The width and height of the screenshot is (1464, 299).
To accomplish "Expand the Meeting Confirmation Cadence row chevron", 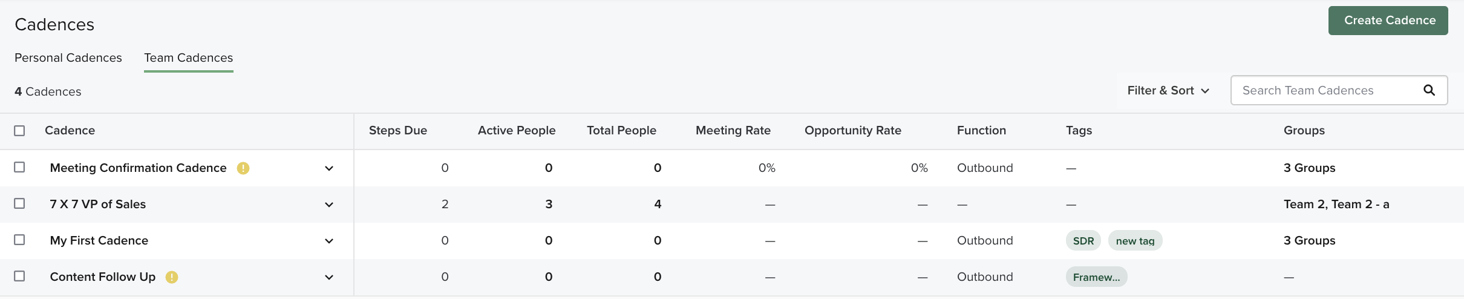I will tap(329, 168).
